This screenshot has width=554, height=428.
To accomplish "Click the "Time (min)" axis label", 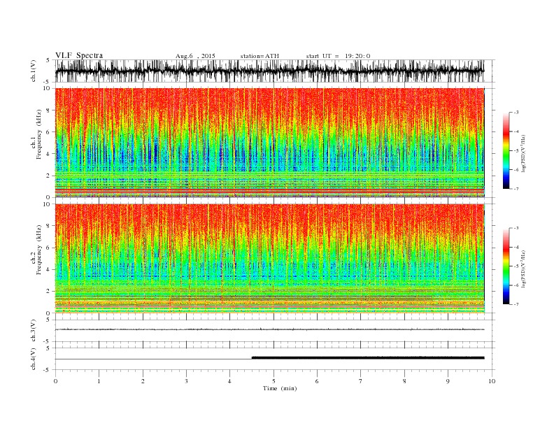I will coord(280,388).
